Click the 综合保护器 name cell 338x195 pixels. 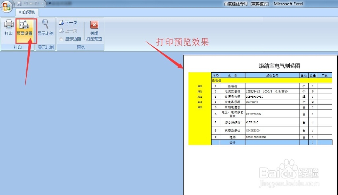coord(233,122)
